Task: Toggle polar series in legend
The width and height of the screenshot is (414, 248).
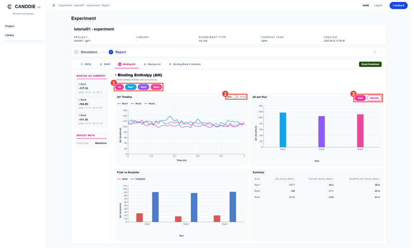Action: point(123,179)
